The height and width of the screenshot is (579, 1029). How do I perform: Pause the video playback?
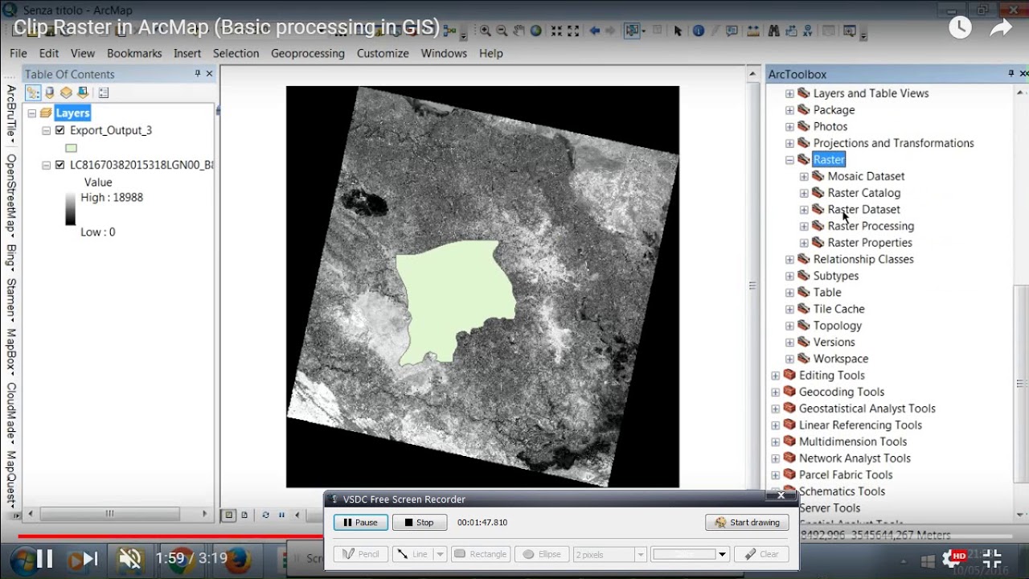pos(44,558)
